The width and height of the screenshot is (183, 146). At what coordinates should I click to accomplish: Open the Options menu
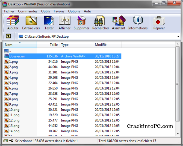click(x=74, y=11)
